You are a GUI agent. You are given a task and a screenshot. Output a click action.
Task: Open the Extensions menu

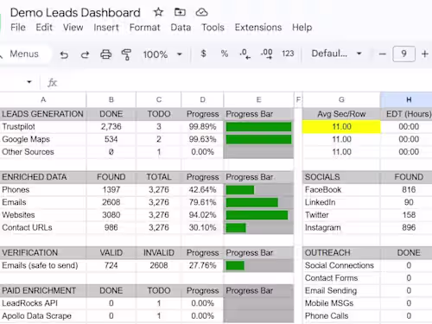(258, 28)
